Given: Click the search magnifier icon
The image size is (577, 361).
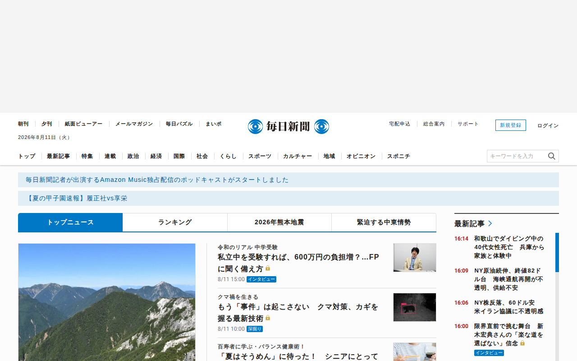Looking at the screenshot, I should (552, 156).
